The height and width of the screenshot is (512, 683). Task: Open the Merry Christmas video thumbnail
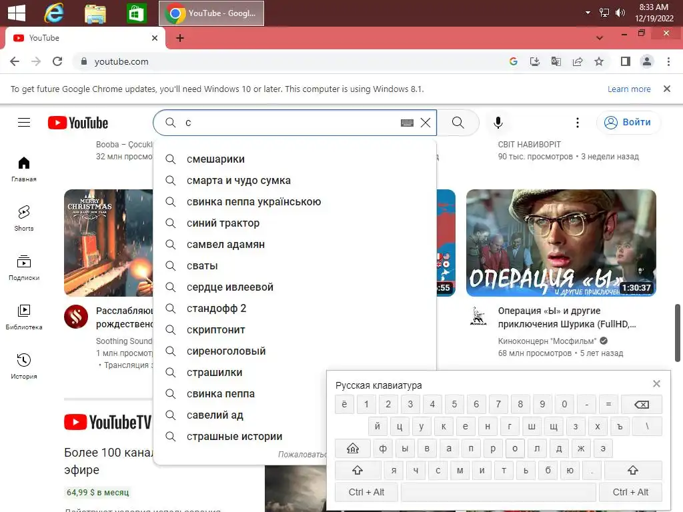109,243
